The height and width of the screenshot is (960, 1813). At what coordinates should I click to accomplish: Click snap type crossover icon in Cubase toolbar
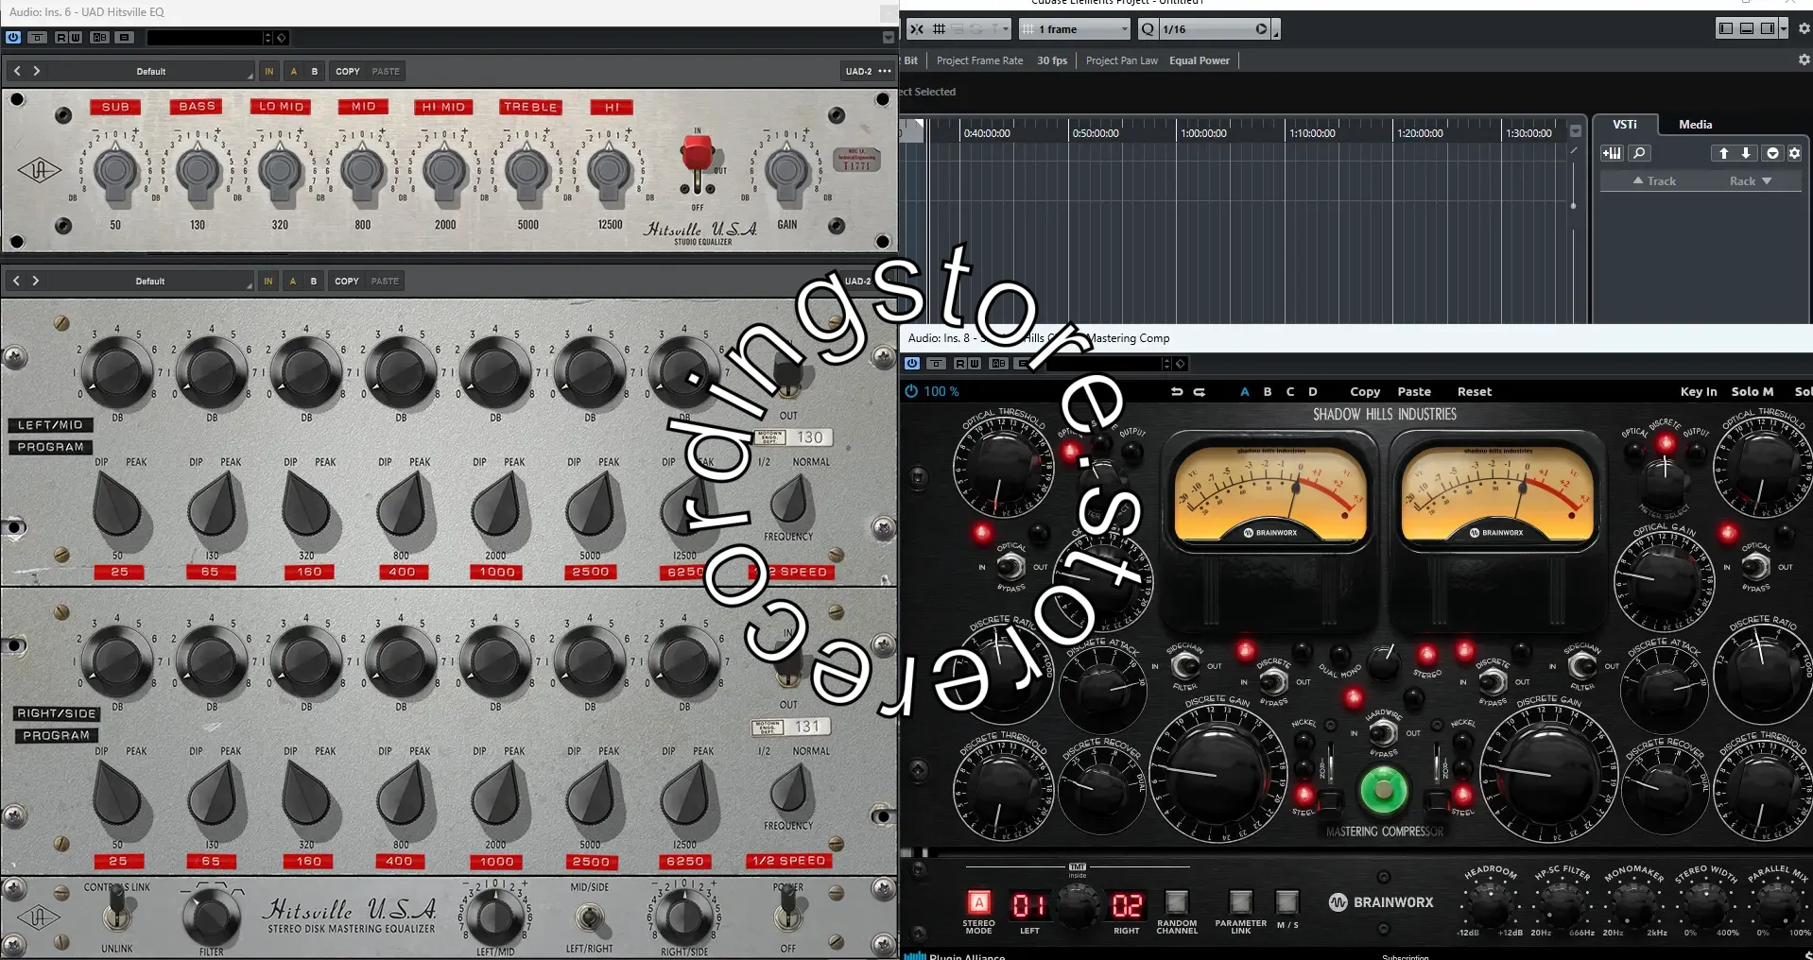click(x=917, y=29)
